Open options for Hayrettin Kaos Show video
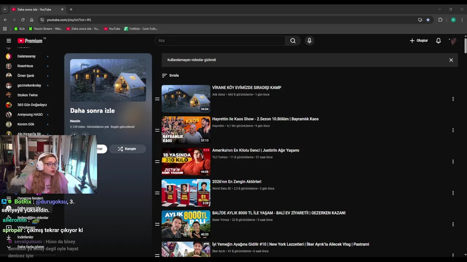 pos(453,130)
